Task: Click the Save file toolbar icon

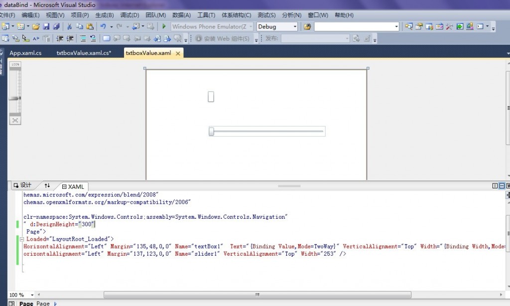Action: (x=46, y=26)
